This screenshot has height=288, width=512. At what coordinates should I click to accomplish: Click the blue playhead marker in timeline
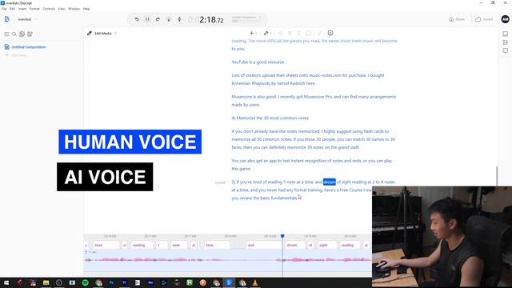click(282, 236)
